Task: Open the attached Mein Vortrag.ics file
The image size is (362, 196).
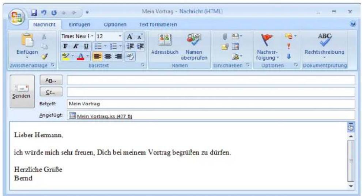Action: coord(101,116)
